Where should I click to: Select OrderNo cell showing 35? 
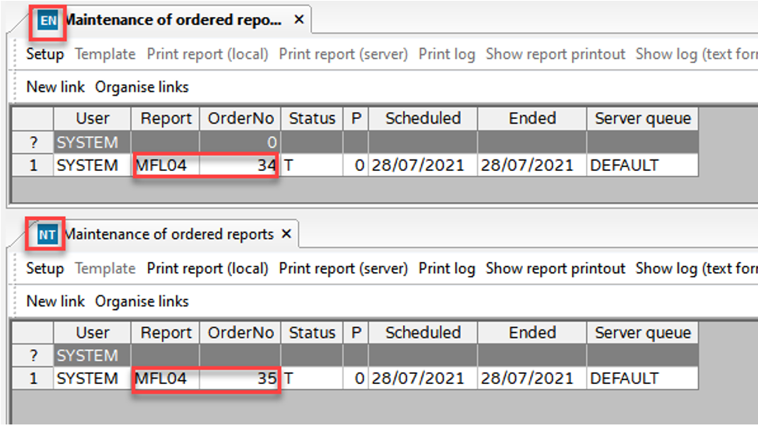coord(240,379)
